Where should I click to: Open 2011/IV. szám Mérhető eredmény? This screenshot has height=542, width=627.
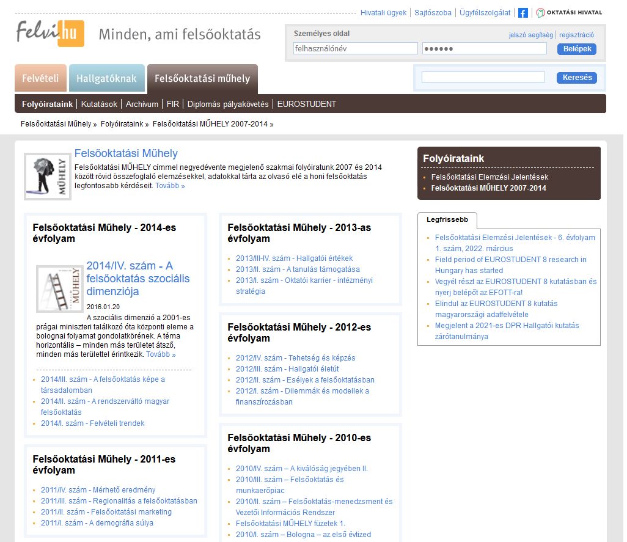pos(98,489)
